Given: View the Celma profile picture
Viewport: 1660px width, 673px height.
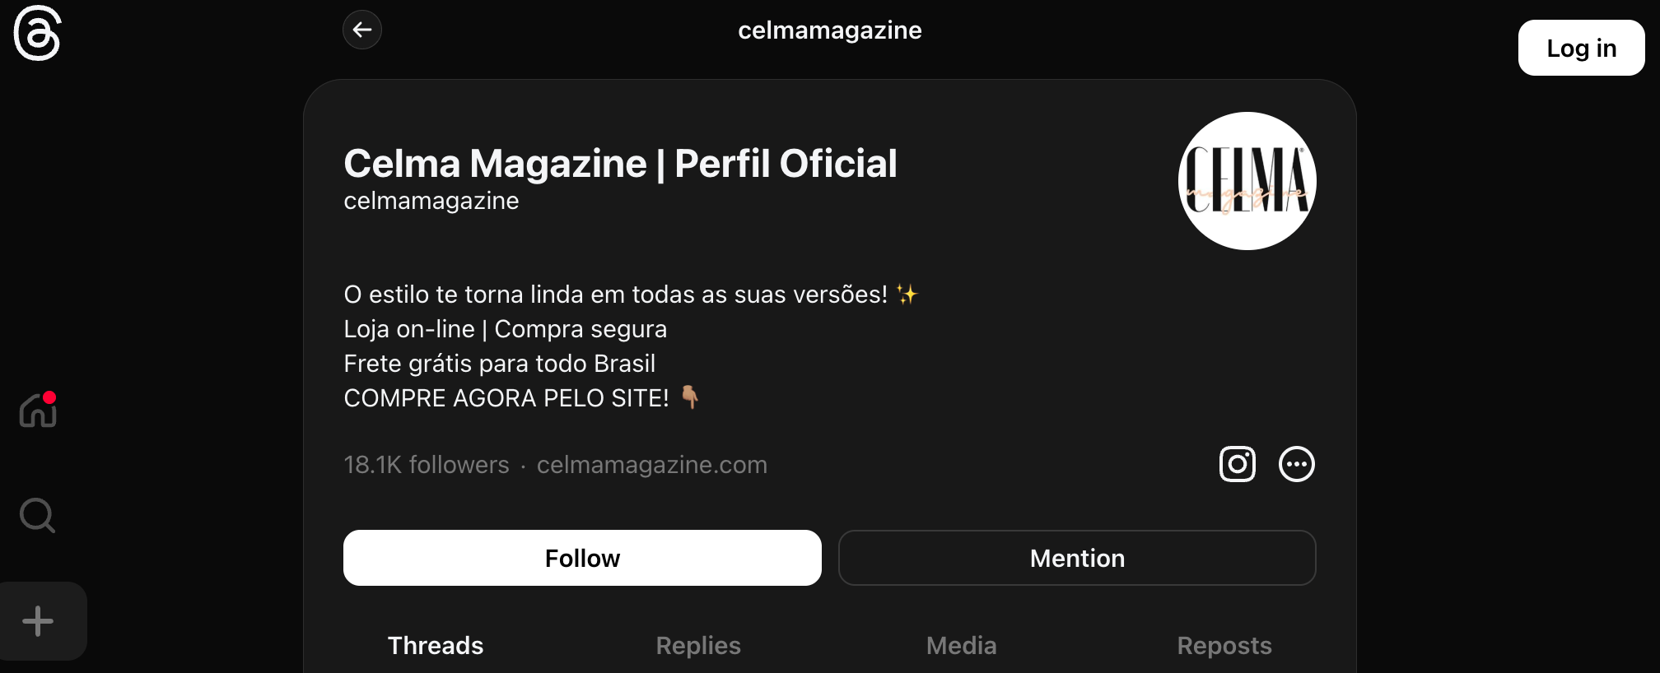Looking at the screenshot, I should click(1247, 181).
